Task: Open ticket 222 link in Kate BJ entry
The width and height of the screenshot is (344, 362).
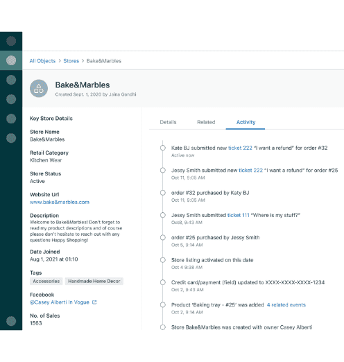Action: 240,148
